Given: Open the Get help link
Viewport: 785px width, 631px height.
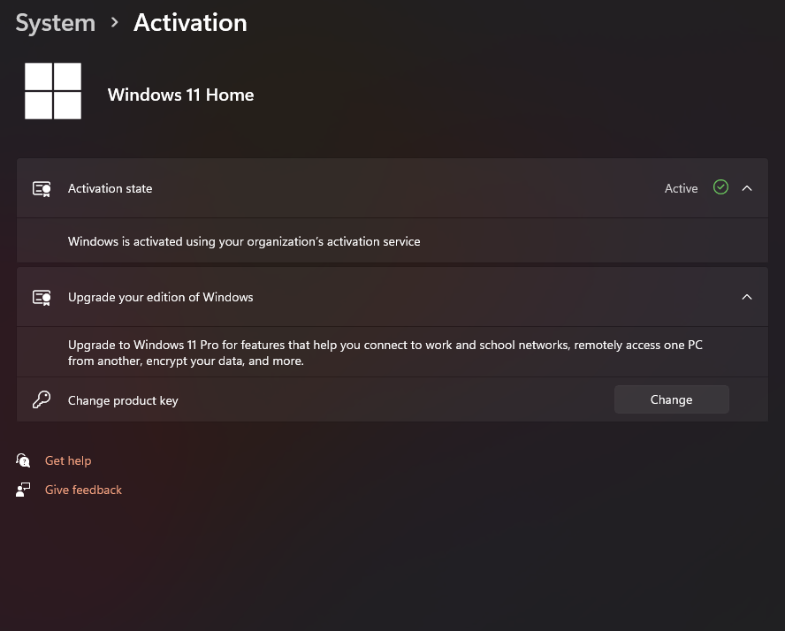Looking at the screenshot, I should point(68,460).
